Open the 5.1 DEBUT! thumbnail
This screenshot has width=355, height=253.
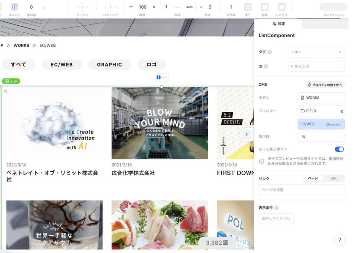coord(235,123)
